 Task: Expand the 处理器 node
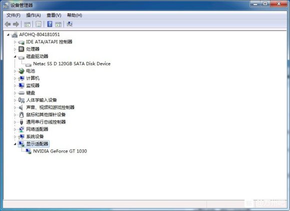[x=15, y=49]
